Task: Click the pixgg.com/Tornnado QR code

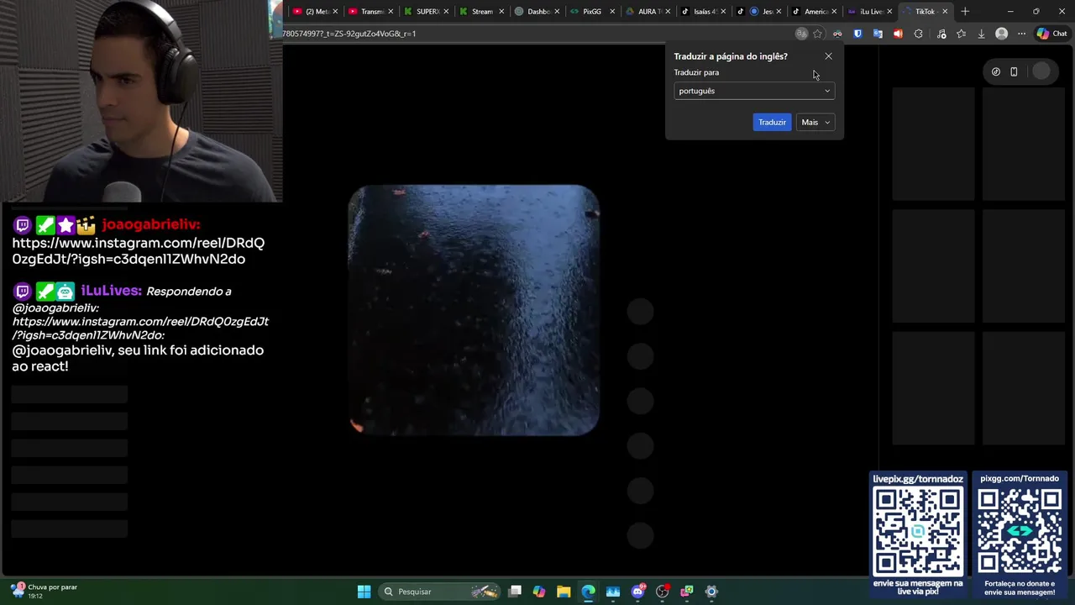Action: point(1020,531)
